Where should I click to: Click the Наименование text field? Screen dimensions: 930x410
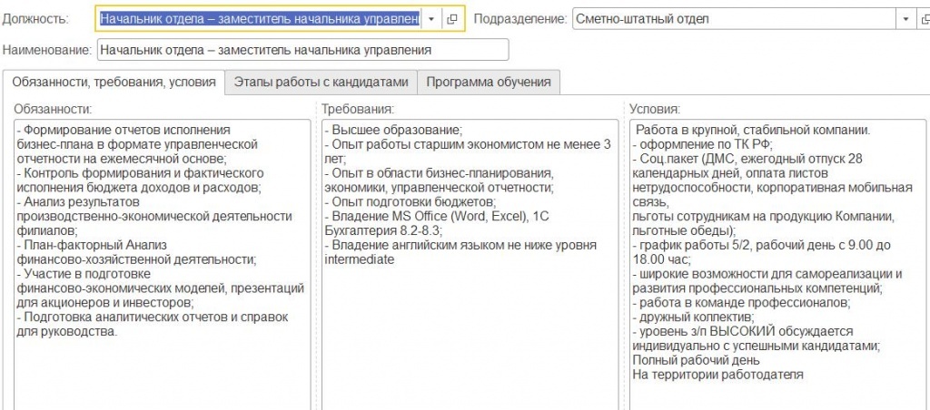pyautogui.click(x=302, y=50)
